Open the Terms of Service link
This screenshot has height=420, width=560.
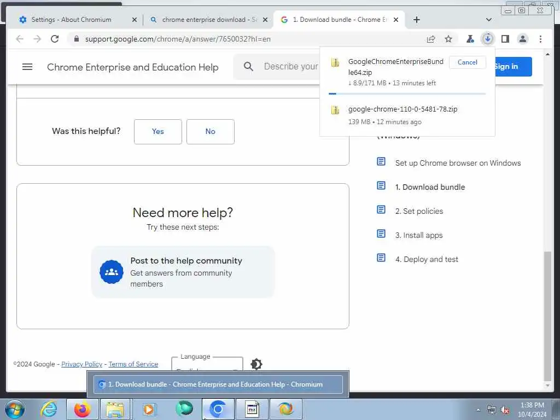pyautogui.click(x=133, y=364)
